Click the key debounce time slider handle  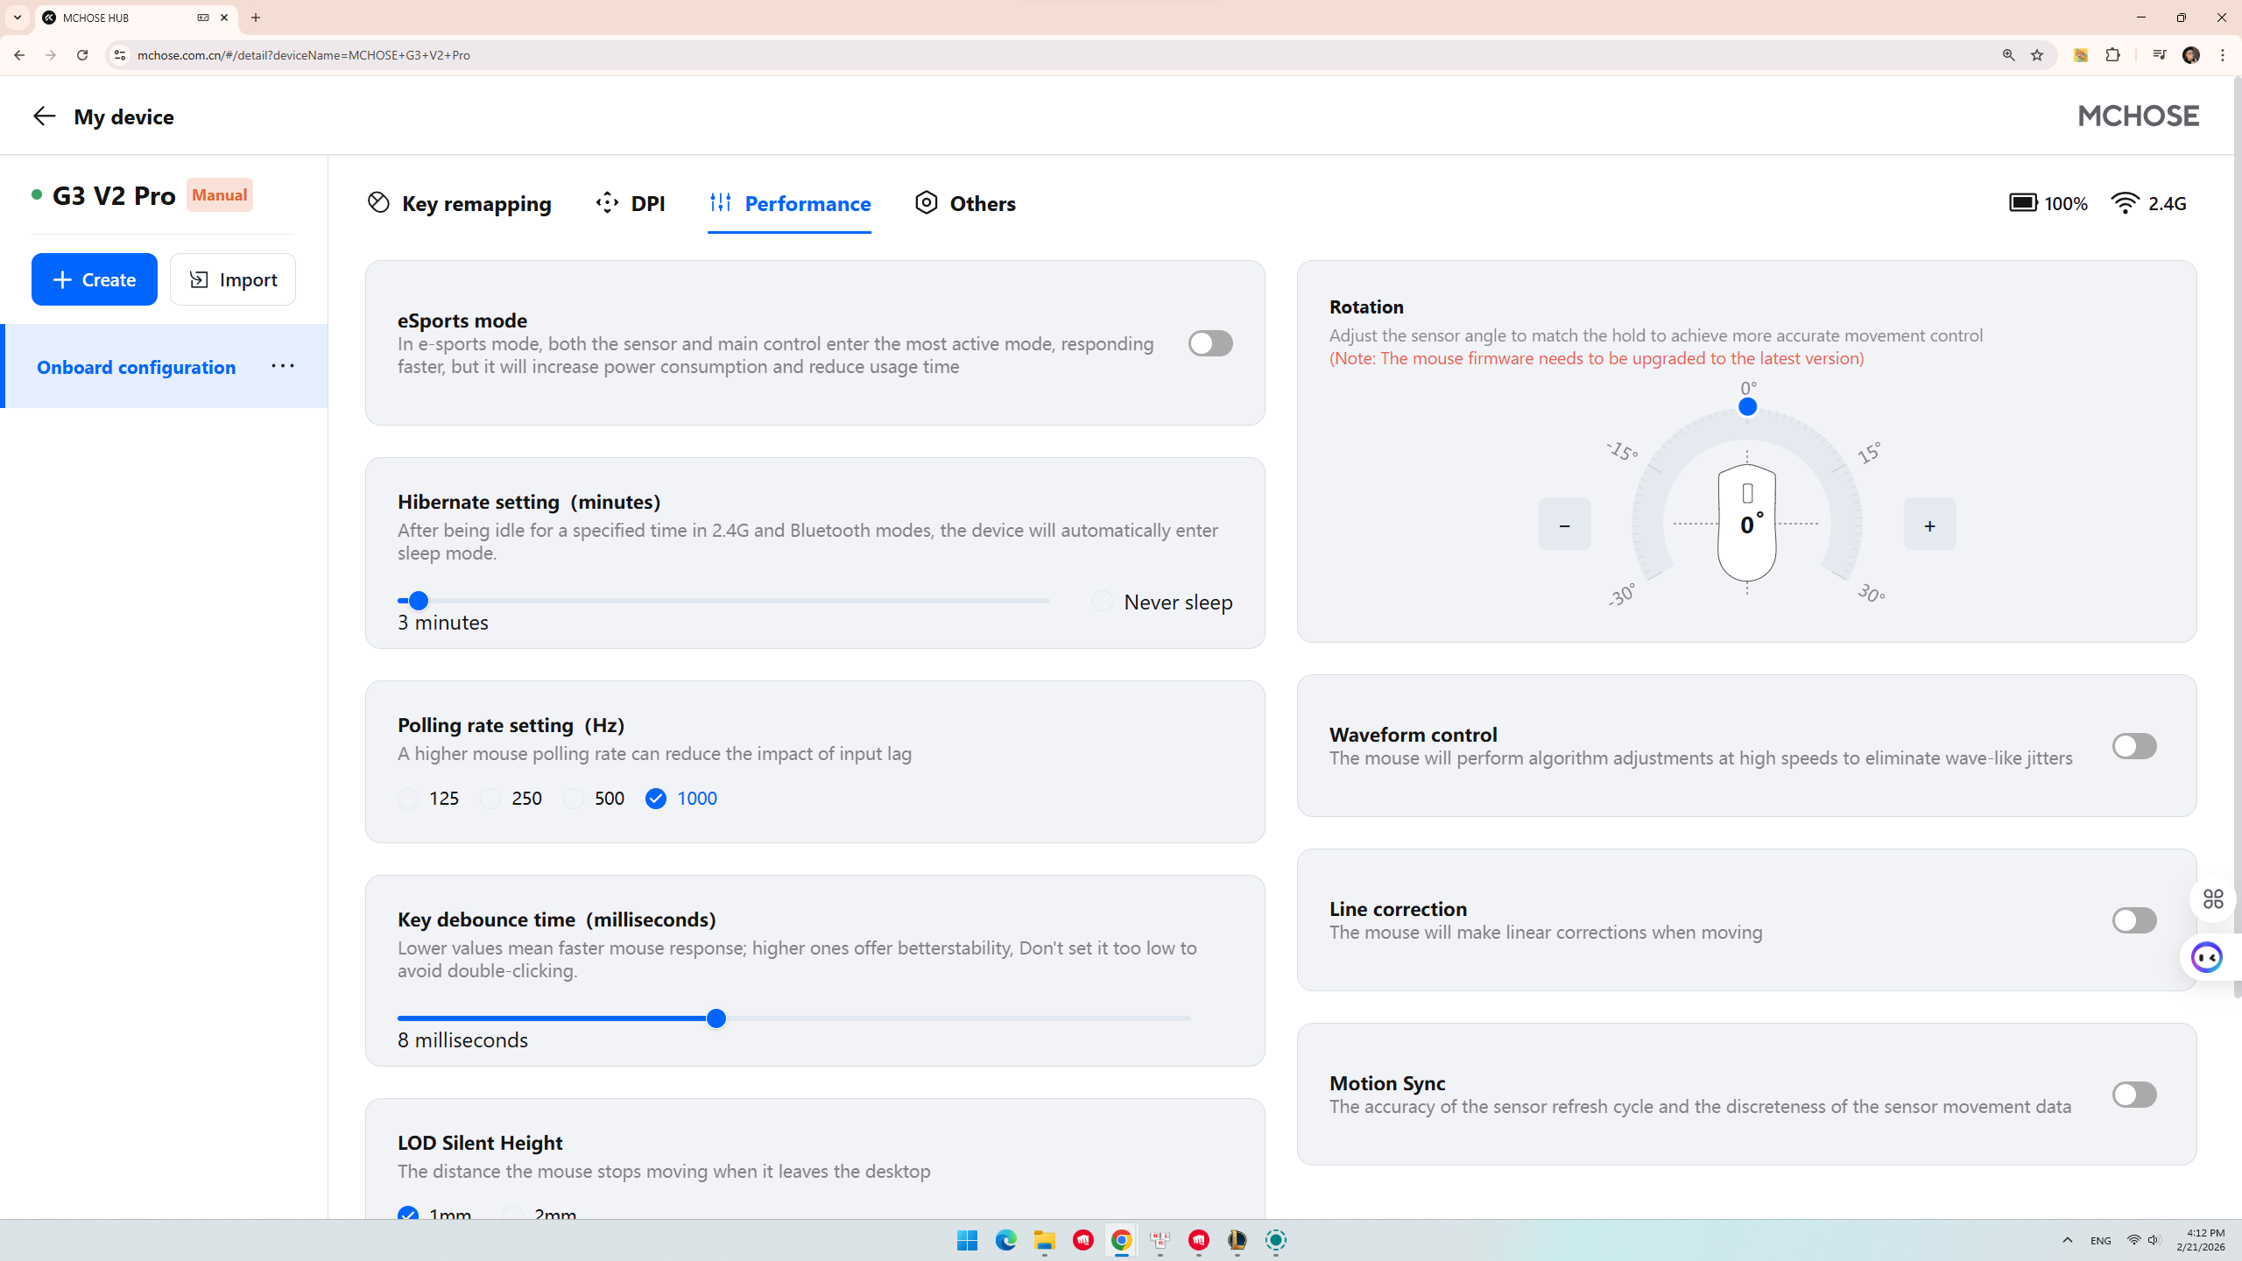[x=716, y=1018]
